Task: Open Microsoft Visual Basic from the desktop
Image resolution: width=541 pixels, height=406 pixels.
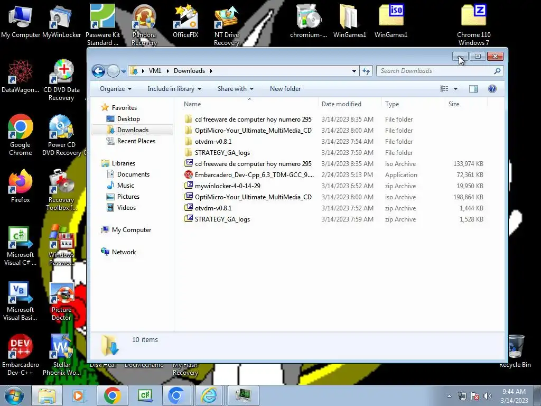Action: click(21, 301)
